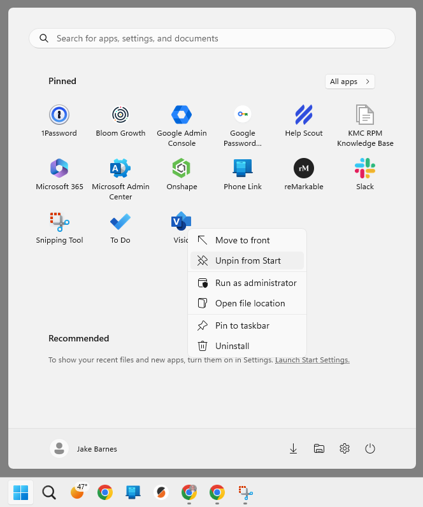Open Phone Link from pinned apps
Viewport: 423px width, 507px height.
pyautogui.click(x=243, y=175)
